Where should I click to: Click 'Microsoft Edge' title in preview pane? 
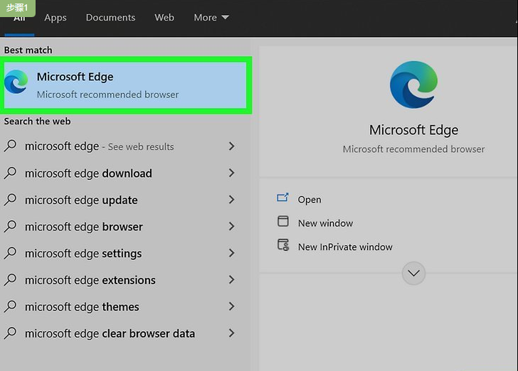[x=413, y=130]
